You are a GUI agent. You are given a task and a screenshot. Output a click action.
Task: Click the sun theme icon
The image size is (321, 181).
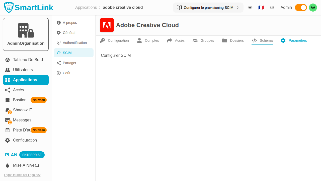point(250,8)
